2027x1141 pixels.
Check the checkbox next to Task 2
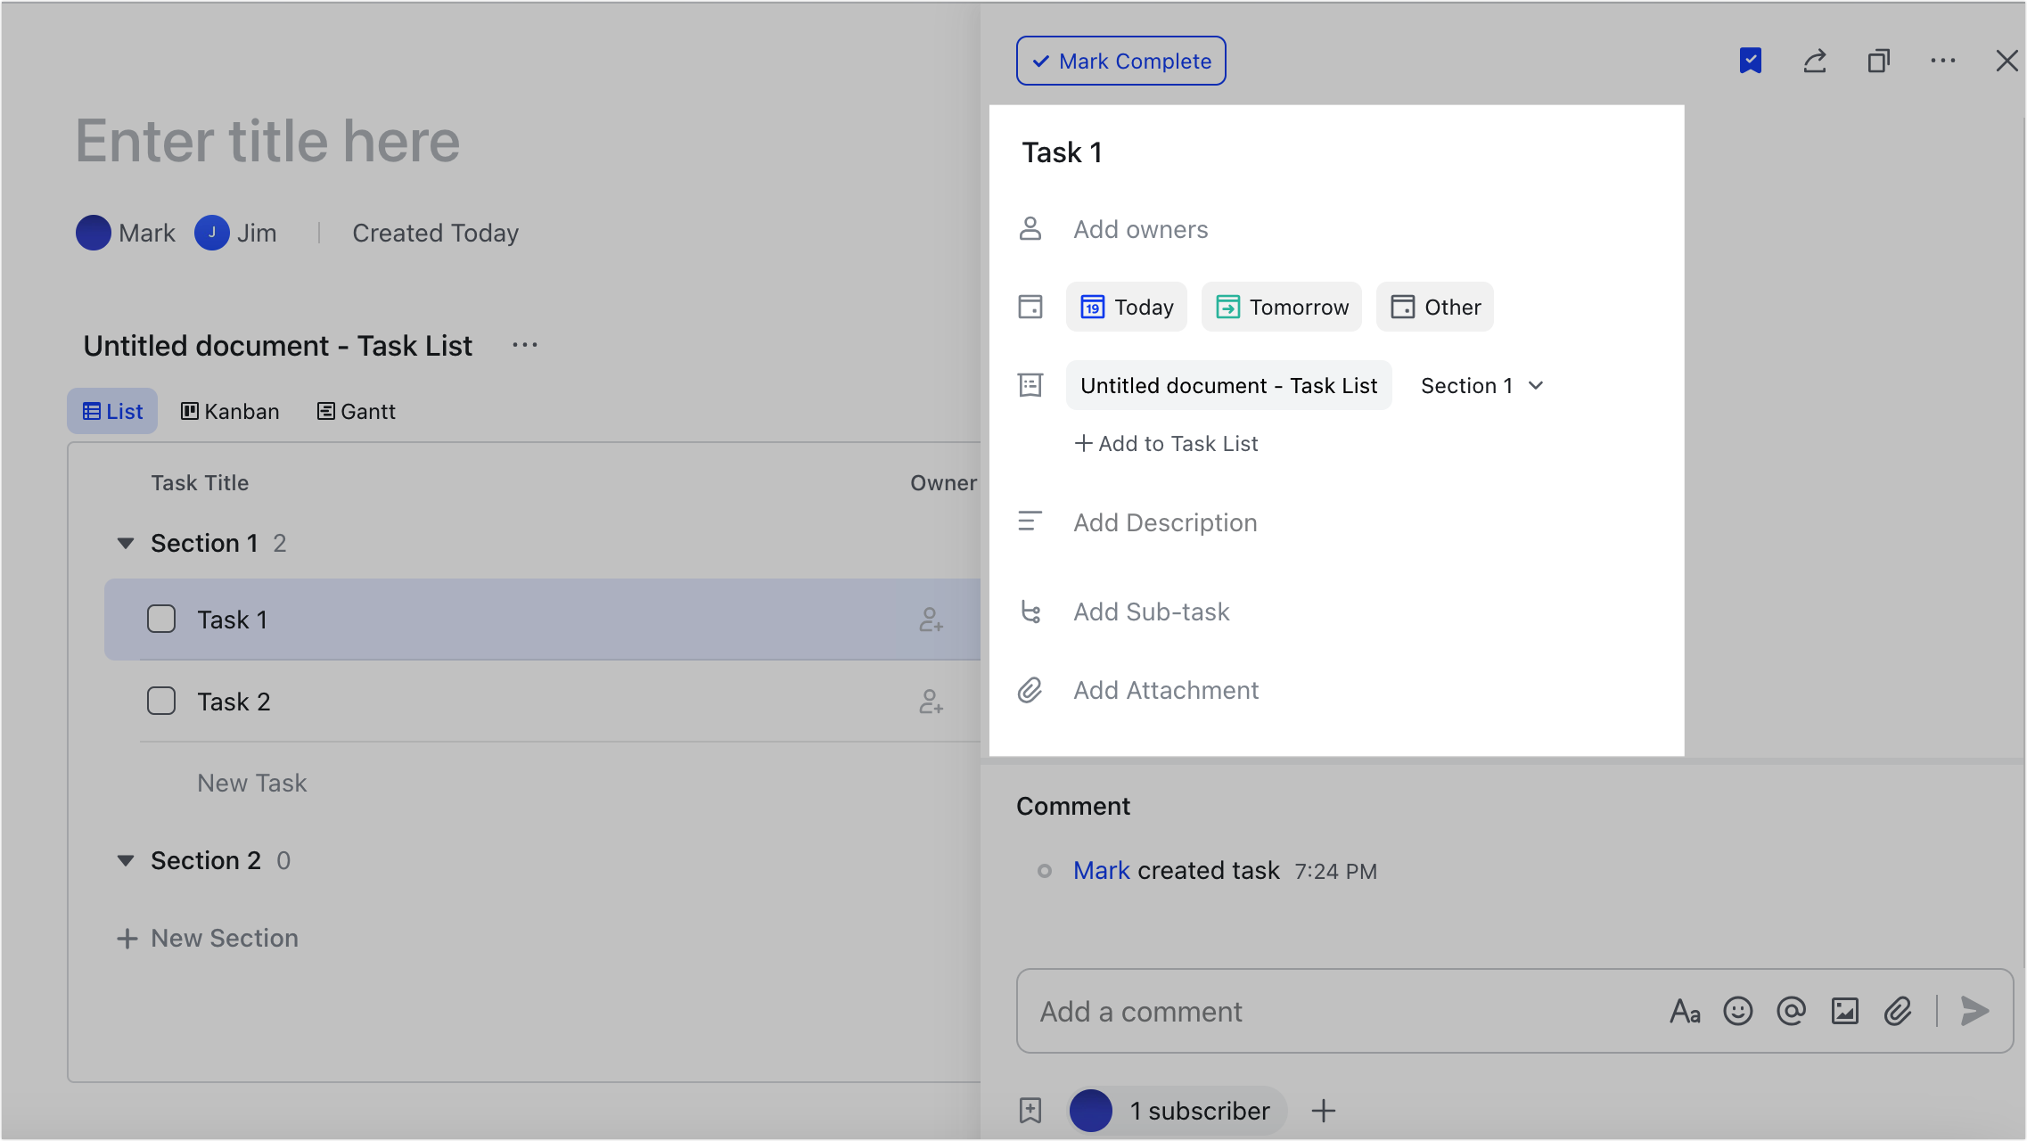pos(161,702)
